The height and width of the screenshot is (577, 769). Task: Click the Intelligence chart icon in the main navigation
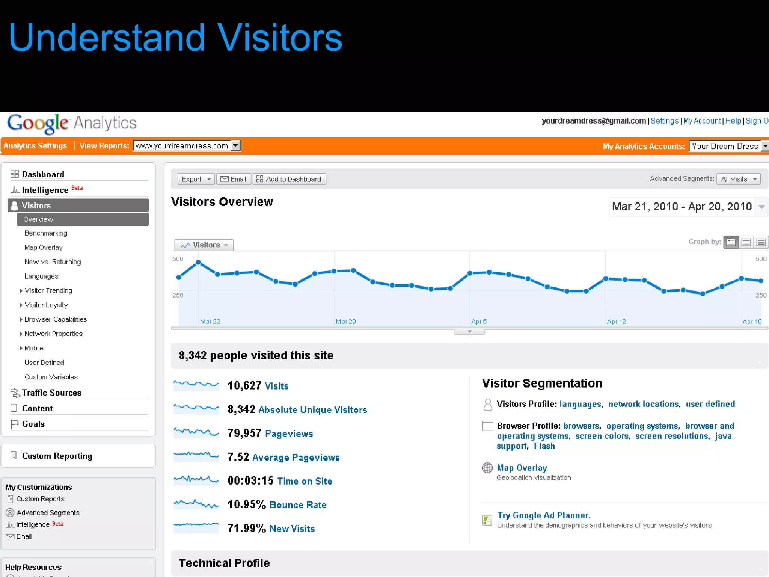pyautogui.click(x=15, y=190)
